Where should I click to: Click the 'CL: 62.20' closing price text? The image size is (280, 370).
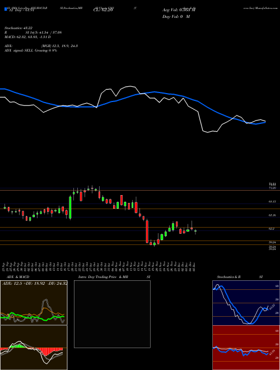coord(103,10)
